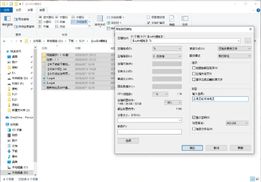Click navigation pane scrollbar up arrow
This screenshot has width=261, height=182.
tap(35, 47)
